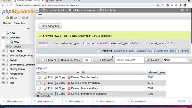Select checkbox for American Gods row
This screenshot has width=192, height=108.
coord(39,88)
